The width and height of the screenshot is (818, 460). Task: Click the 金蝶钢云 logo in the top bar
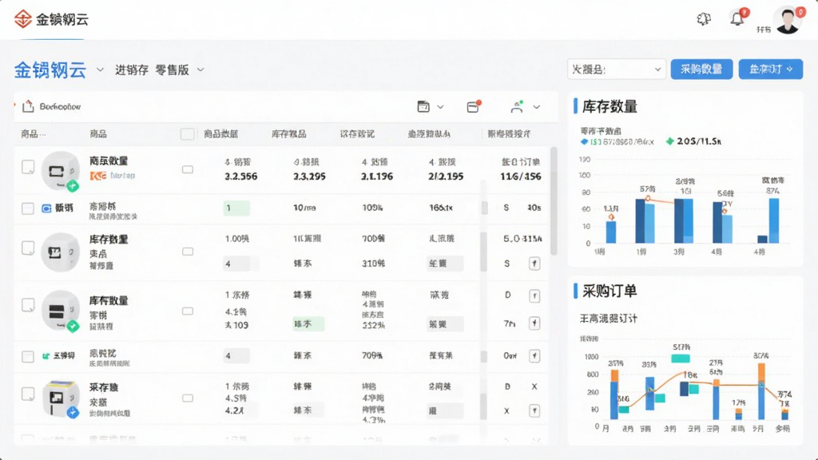(51, 19)
